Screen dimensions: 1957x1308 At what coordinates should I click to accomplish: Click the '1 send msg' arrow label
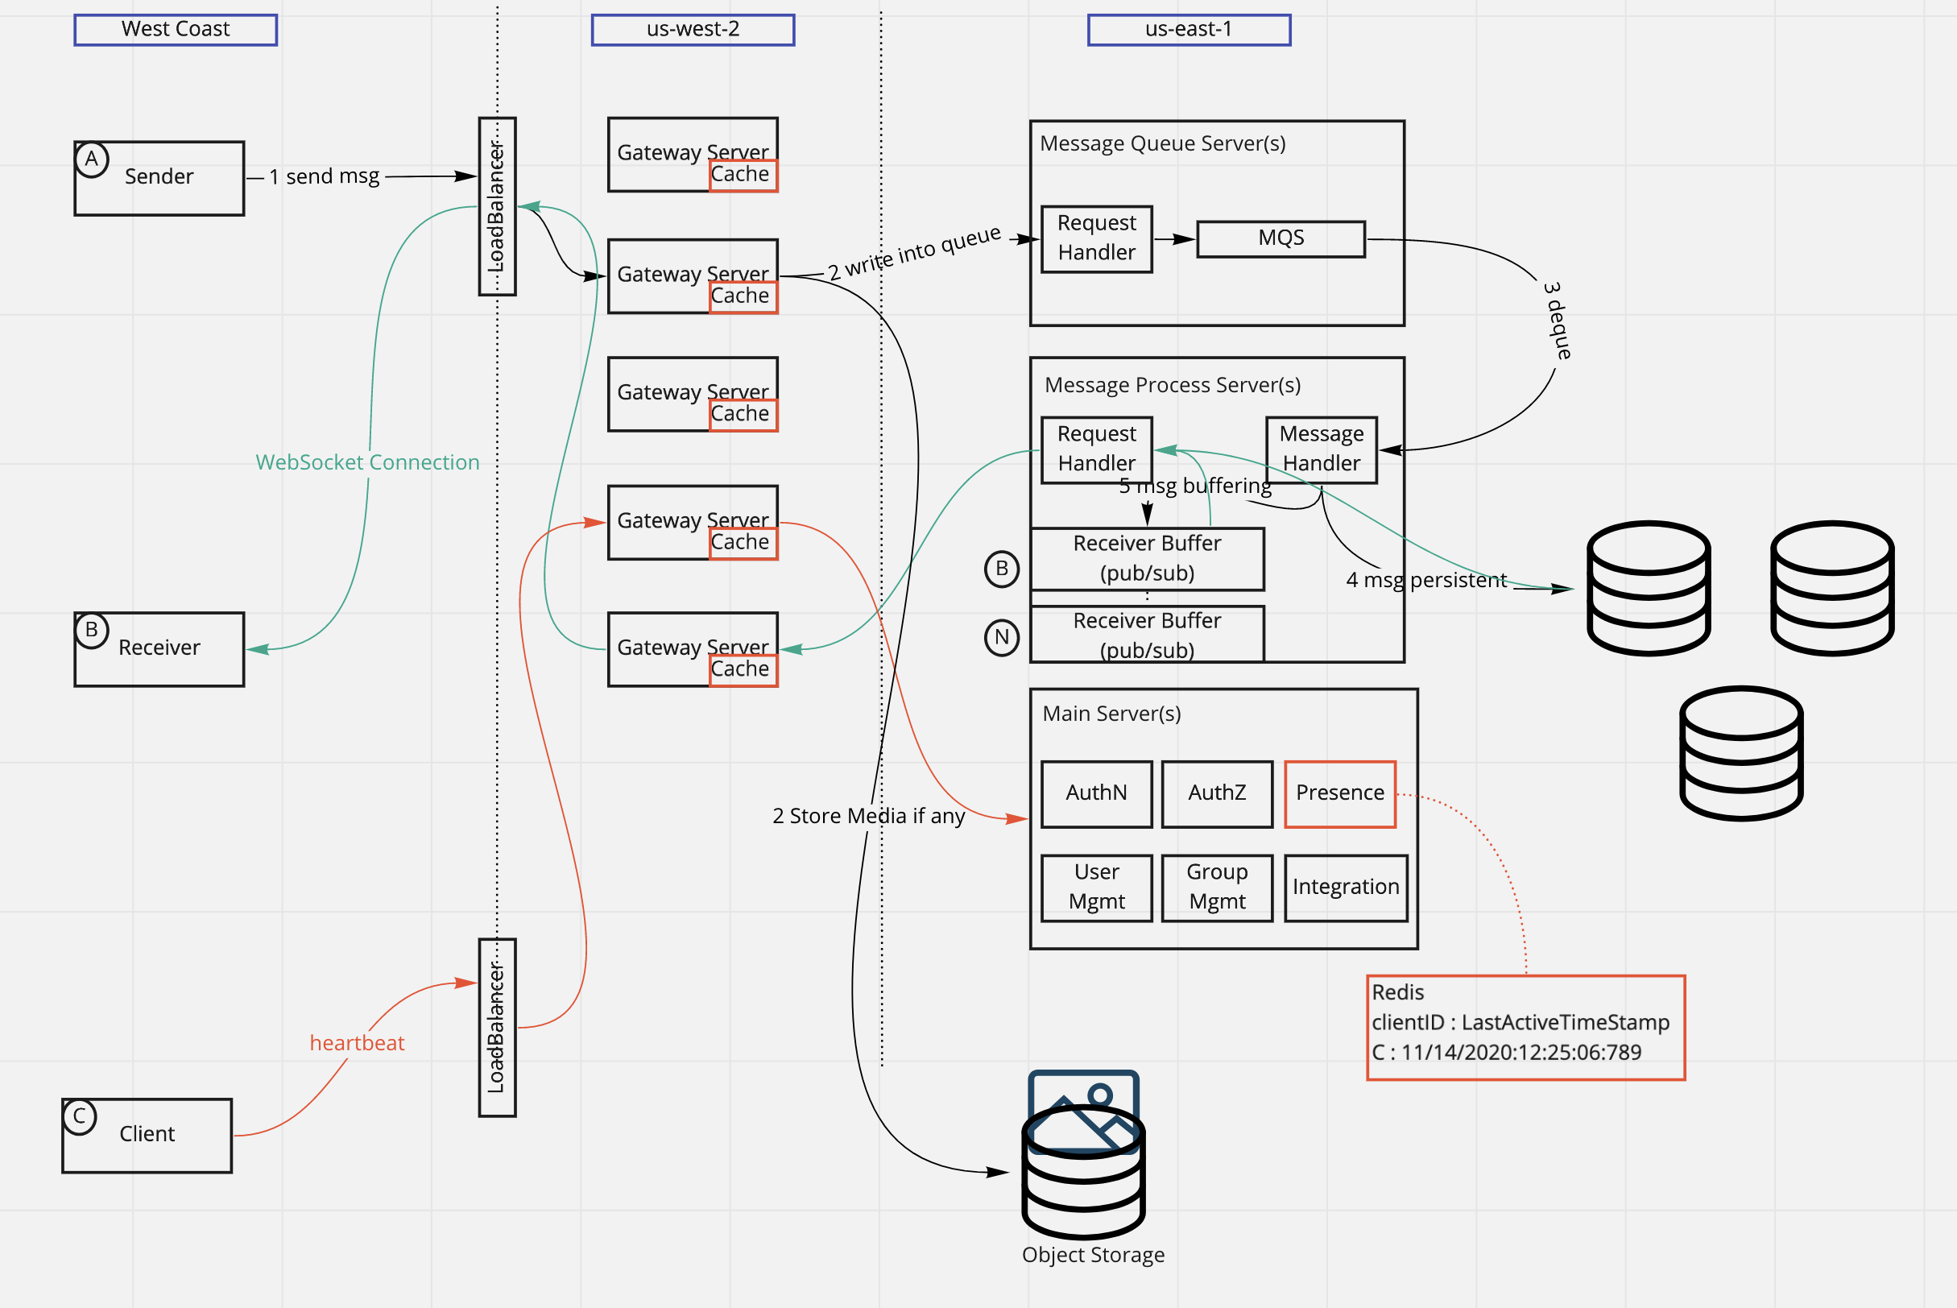click(x=324, y=177)
